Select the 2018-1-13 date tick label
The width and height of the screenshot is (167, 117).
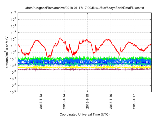[41, 101]
